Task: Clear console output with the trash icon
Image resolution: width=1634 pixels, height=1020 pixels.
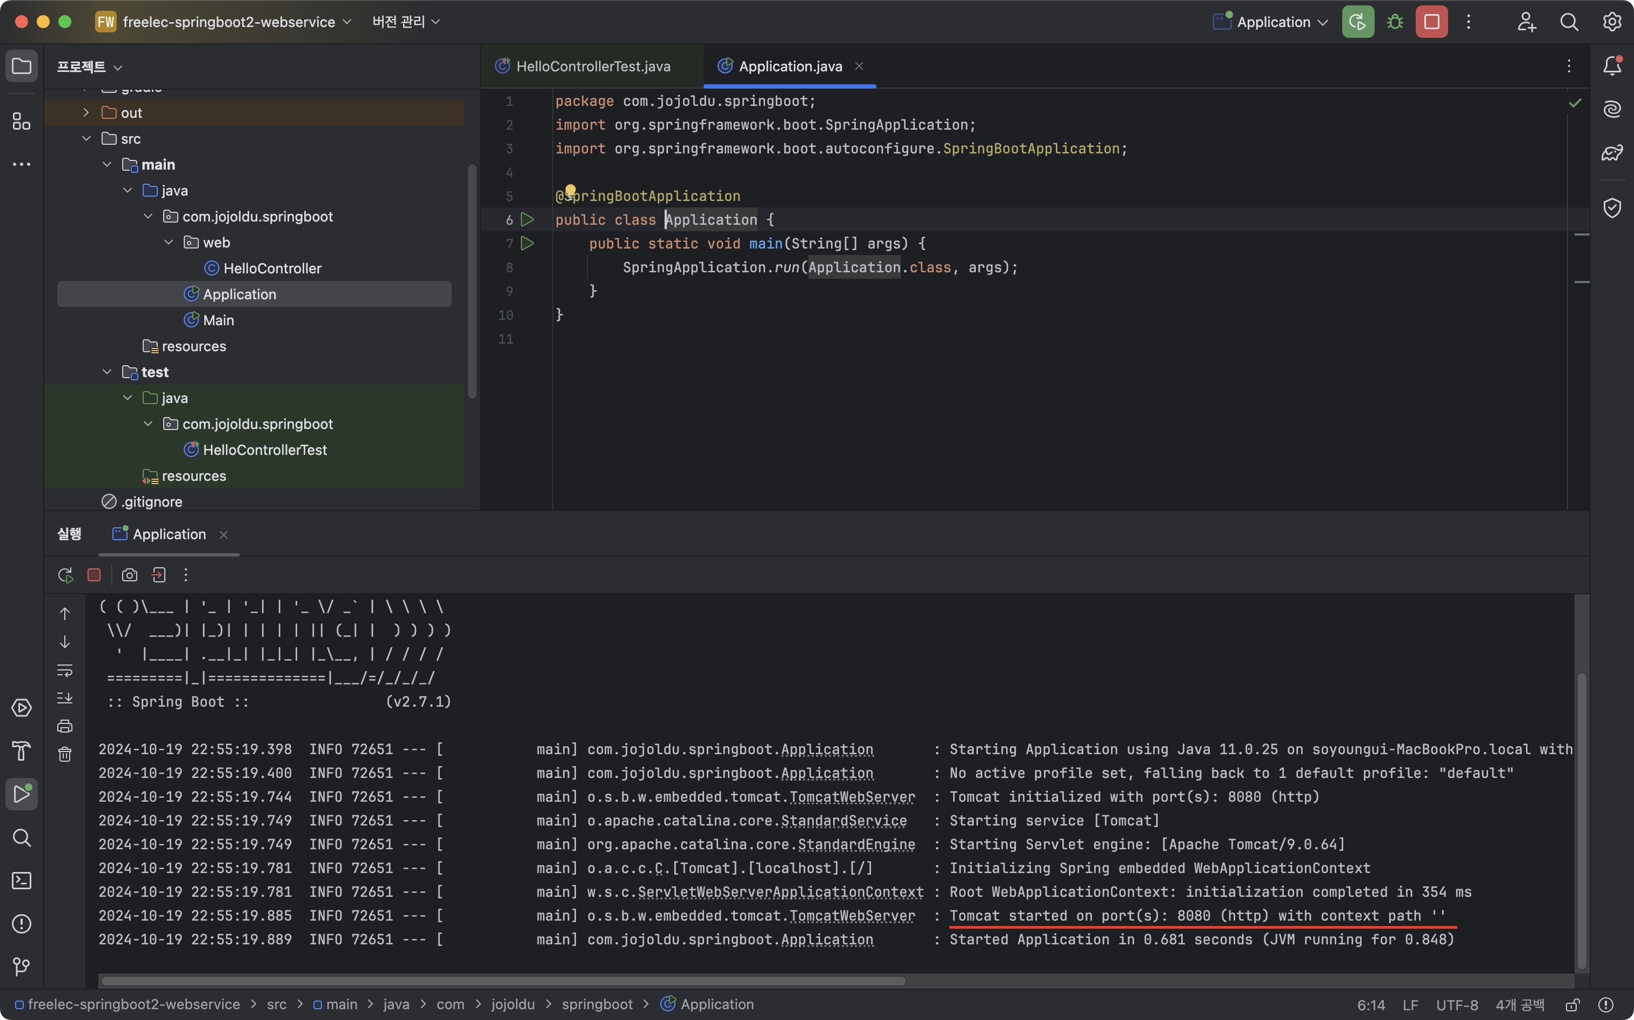Action: click(x=65, y=754)
